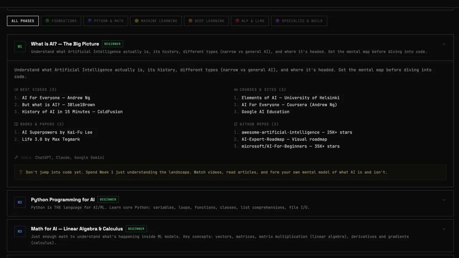Filter by Specialize & Build phase
Image resolution: width=459 pixels, height=258 pixels.
point(299,21)
